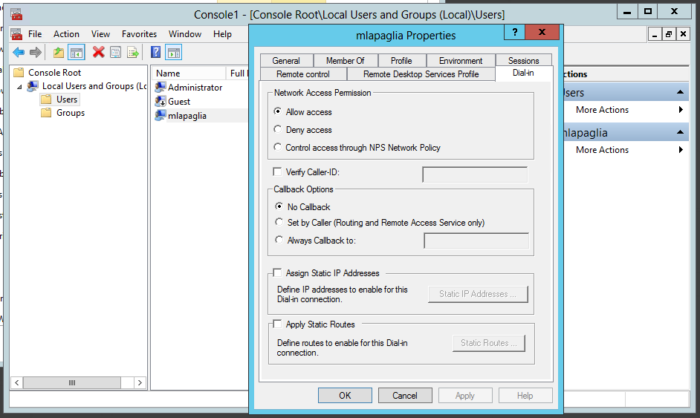Viewport: 700px width, 418px height.
Task: Collapse Local Users and Groups tree node
Action: click(19, 87)
